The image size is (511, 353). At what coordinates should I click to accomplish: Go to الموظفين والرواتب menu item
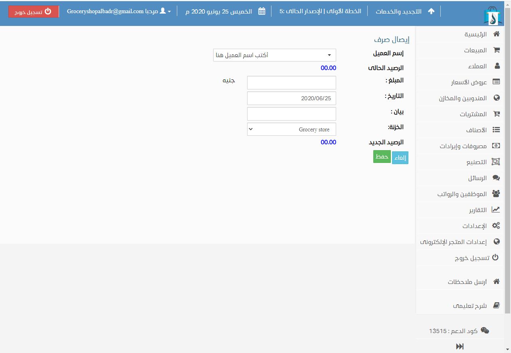462,194
